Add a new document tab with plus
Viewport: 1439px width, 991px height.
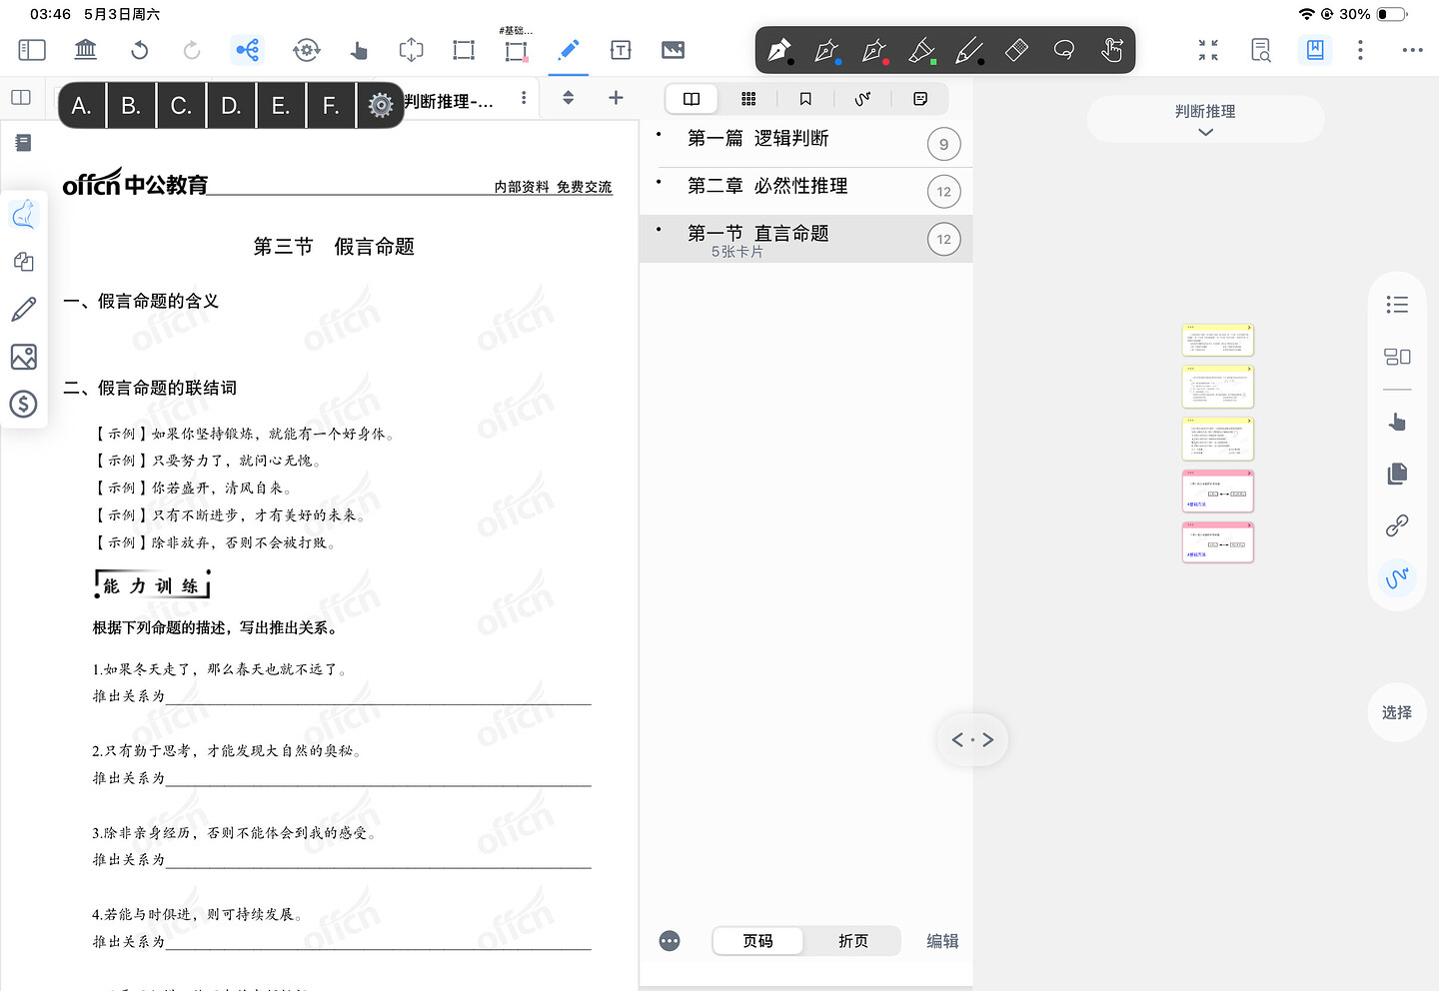coord(616,98)
